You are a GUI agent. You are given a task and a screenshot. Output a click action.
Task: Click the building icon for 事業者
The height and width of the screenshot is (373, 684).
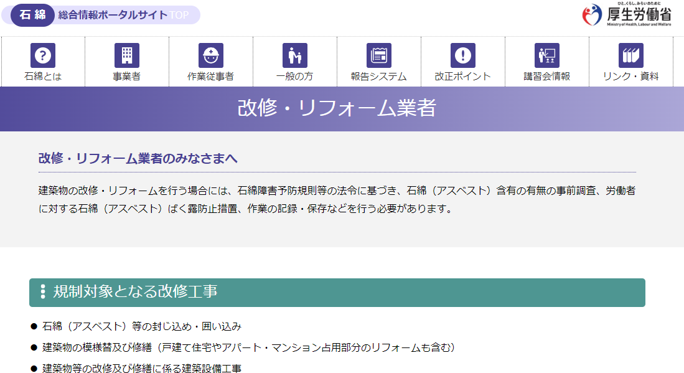(x=127, y=55)
